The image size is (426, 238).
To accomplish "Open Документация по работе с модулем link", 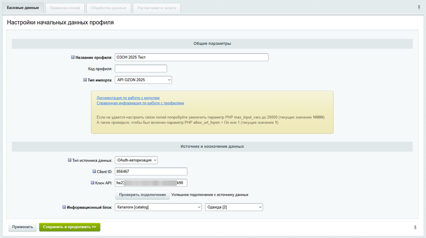I will click(x=128, y=98).
